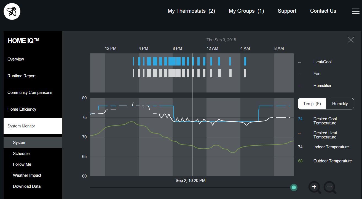Toggle Outdoor Temperature legend line
Screen dimensions: 362x199
pyautogui.click(x=332, y=161)
